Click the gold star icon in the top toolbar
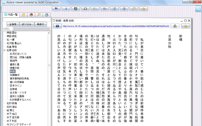The width and height of the screenshot is (202, 126). 143,9
